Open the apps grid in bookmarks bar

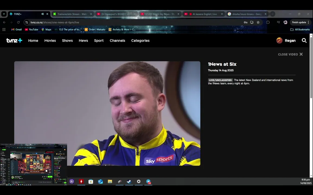(x=4, y=30)
